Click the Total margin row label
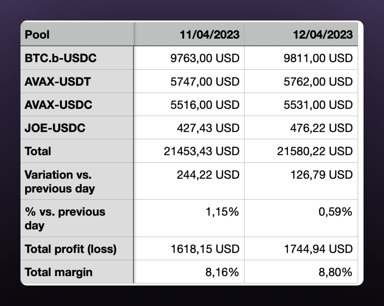 (59, 272)
